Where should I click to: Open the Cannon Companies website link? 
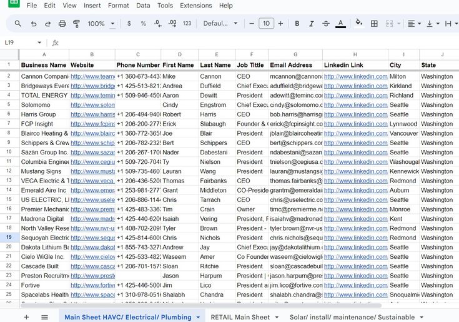point(92,76)
